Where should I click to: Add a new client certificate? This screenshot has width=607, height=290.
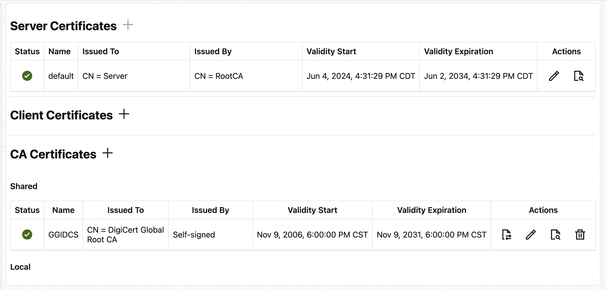tap(124, 114)
